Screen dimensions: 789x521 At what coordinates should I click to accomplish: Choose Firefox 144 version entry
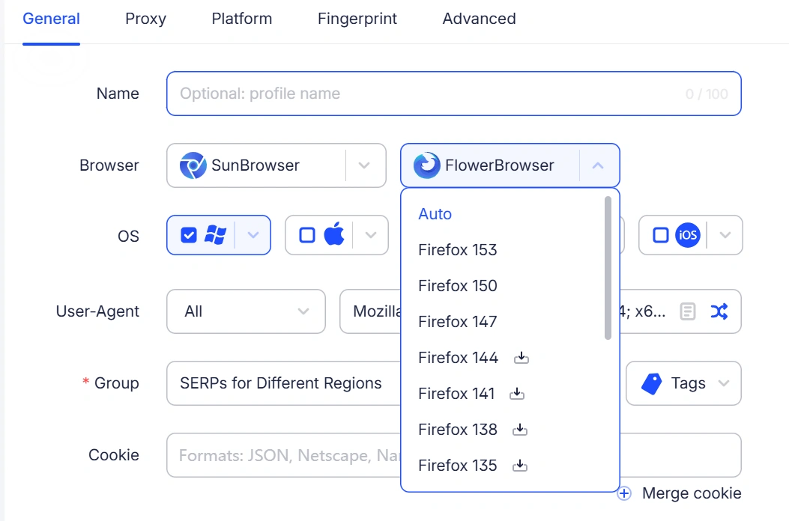pyautogui.click(x=458, y=358)
